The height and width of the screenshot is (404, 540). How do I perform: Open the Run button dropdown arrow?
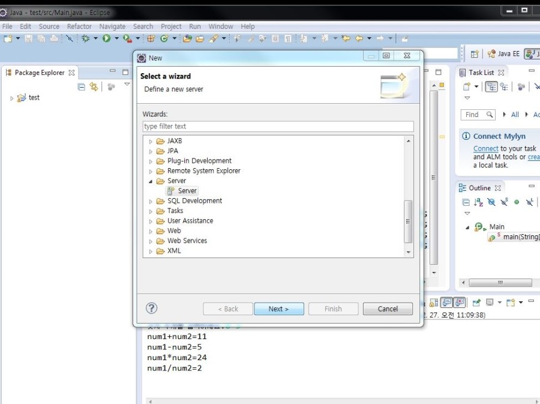[x=116, y=38]
